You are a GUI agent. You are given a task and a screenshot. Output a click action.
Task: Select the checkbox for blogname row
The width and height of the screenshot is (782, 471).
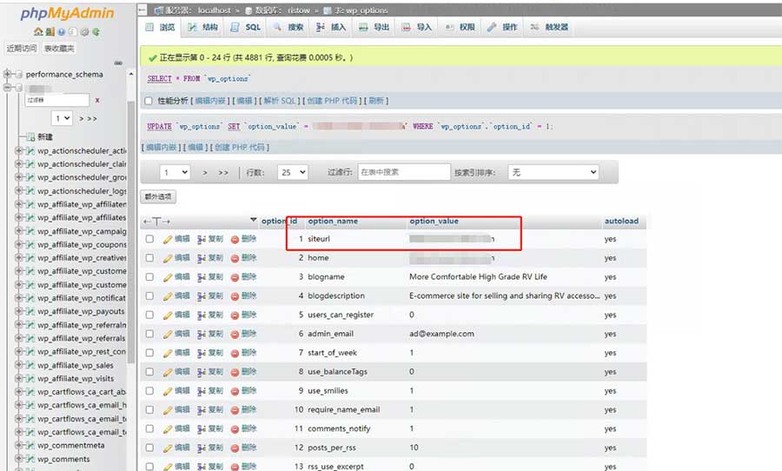[149, 277]
